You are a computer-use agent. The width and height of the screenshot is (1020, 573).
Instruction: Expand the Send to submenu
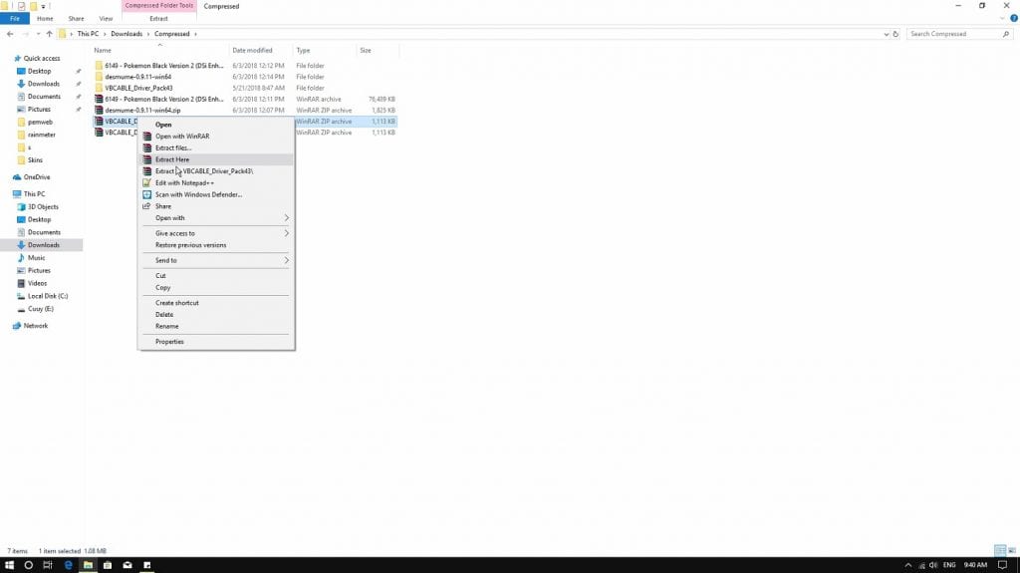coord(215,260)
